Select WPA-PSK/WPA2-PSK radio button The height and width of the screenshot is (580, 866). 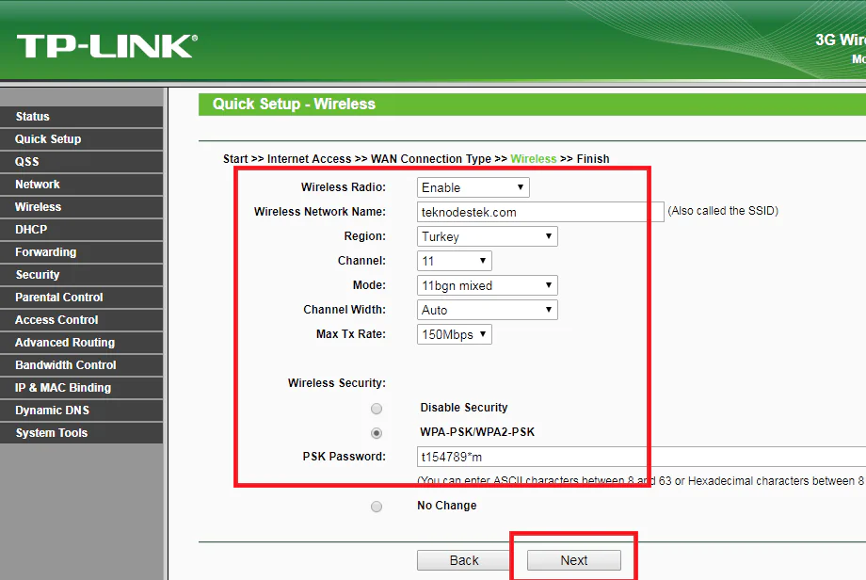point(377,433)
